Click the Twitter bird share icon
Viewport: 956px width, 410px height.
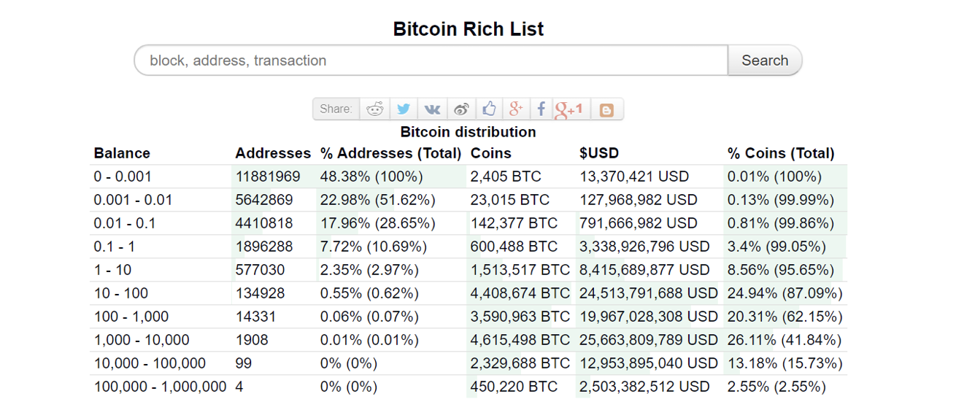click(x=404, y=109)
